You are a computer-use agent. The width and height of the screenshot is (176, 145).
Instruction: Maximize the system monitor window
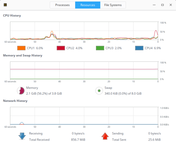pos(163,5)
